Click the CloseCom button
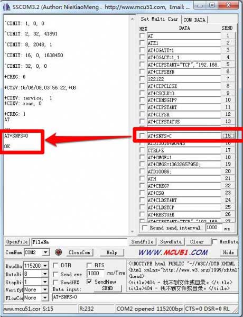The image size is (243, 317). point(79,252)
